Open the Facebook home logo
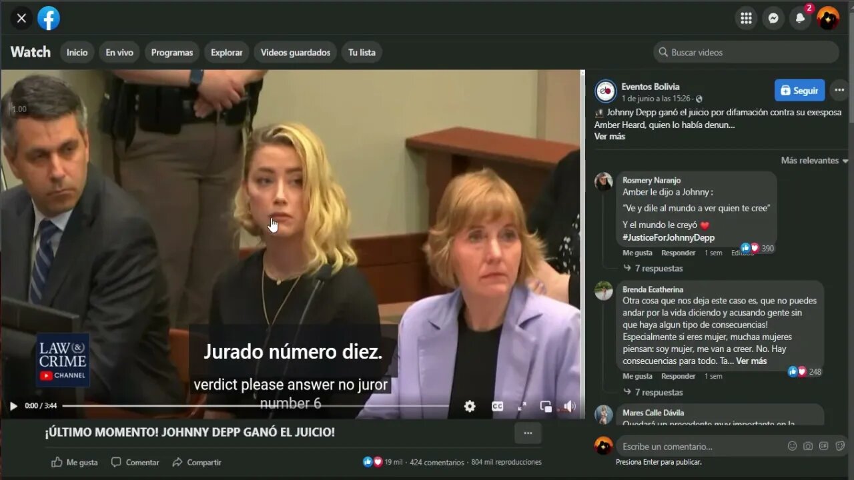 point(49,18)
